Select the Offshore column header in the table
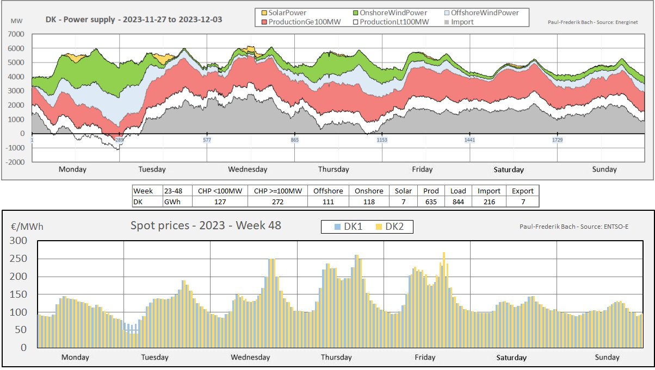 (x=324, y=191)
